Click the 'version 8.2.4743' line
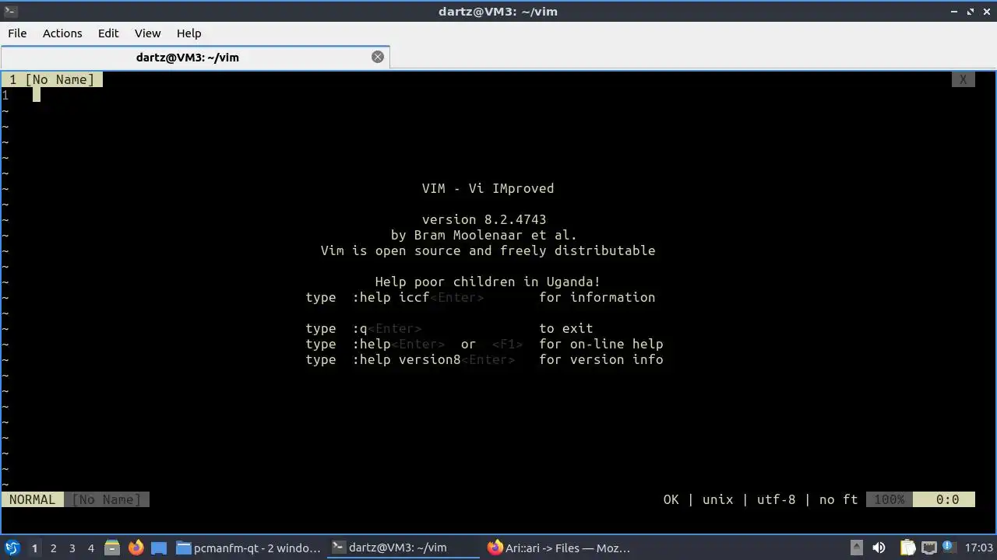 coord(484,219)
